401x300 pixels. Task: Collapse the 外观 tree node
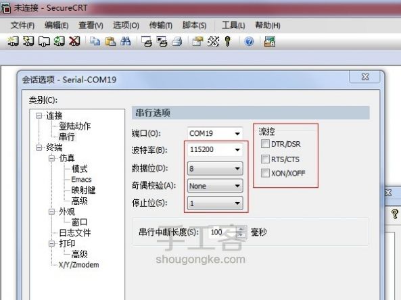pos(51,211)
